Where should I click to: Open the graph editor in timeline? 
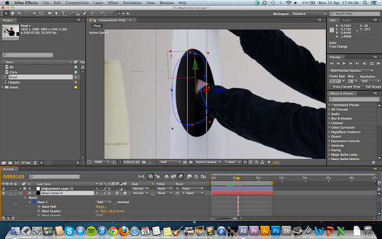click(203, 176)
